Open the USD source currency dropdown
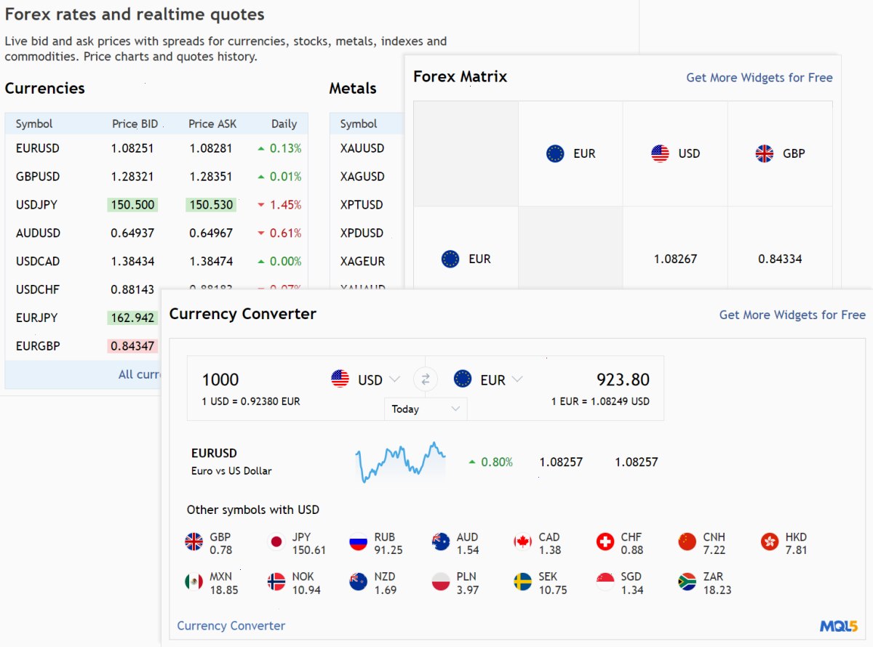873x647 pixels. (366, 379)
